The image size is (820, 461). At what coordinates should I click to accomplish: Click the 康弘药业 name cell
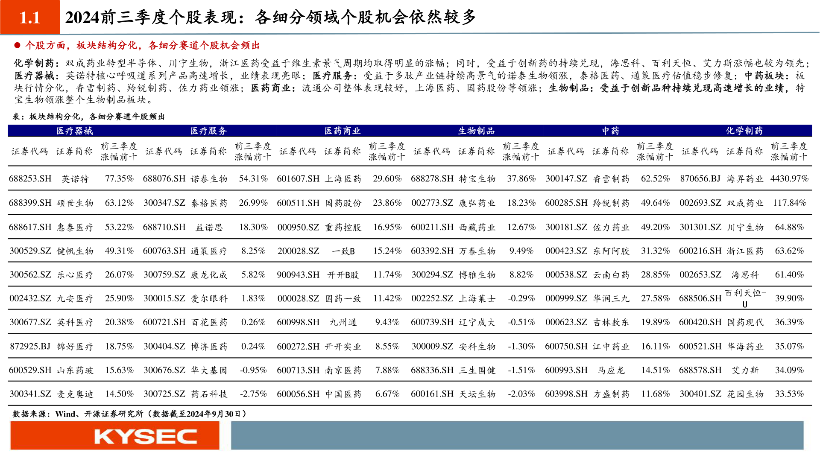pos(477,203)
